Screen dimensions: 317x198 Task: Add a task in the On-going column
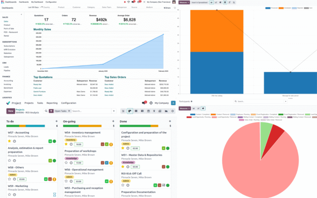[113, 121]
